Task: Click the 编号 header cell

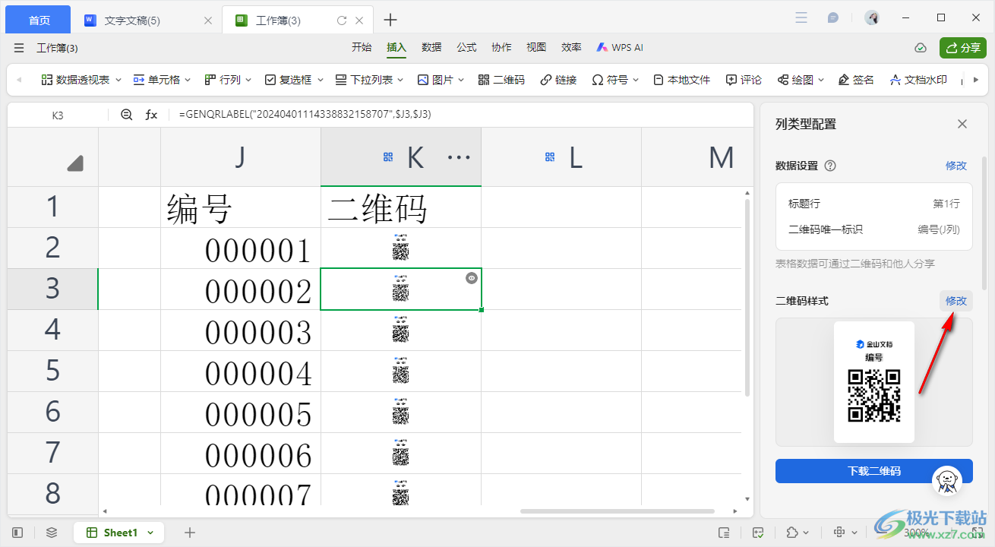Action: (x=240, y=207)
